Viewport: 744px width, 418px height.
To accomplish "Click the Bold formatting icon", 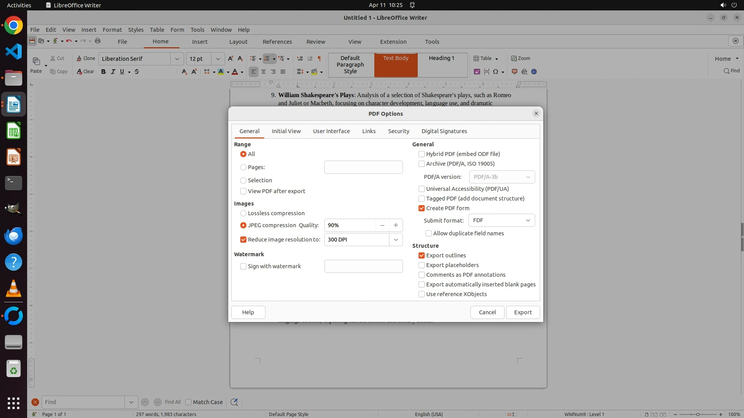I will tap(103, 72).
